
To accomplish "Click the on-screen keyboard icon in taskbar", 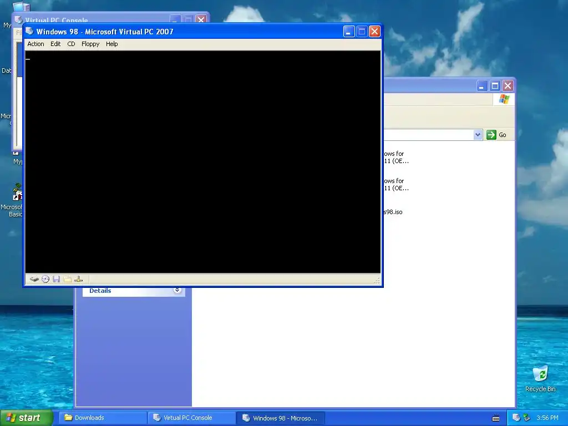I will coord(496,418).
